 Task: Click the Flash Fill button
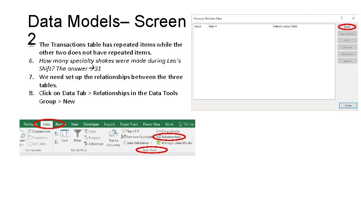[130, 131]
